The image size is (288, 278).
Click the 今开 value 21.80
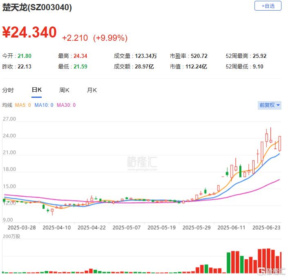tap(25, 56)
